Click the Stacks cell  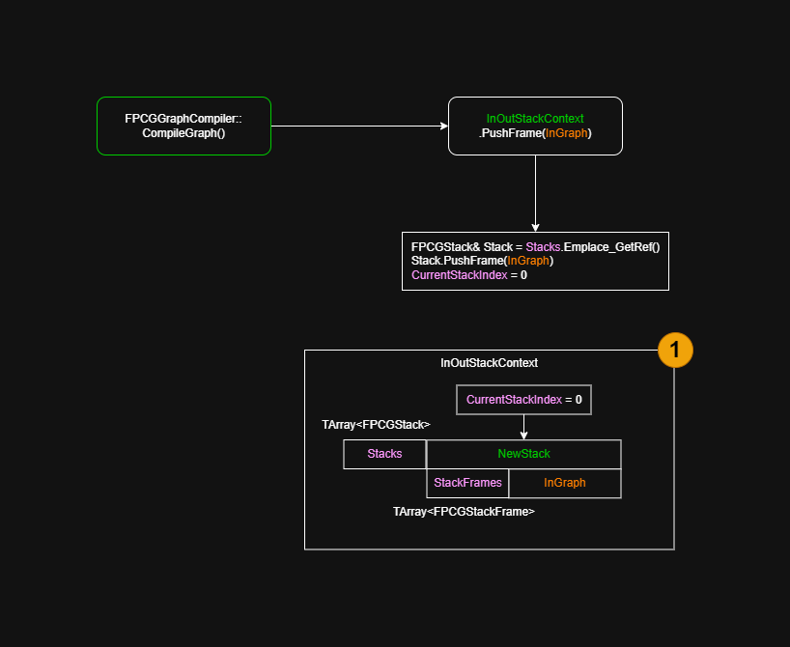click(x=384, y=454)
